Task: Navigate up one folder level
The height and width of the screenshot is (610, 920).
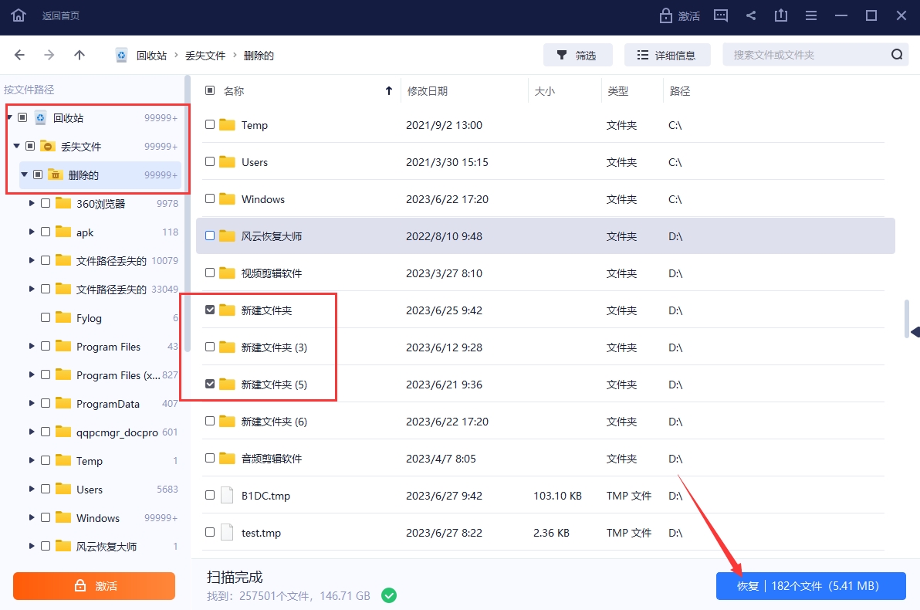Action: [x=79, y=55]
